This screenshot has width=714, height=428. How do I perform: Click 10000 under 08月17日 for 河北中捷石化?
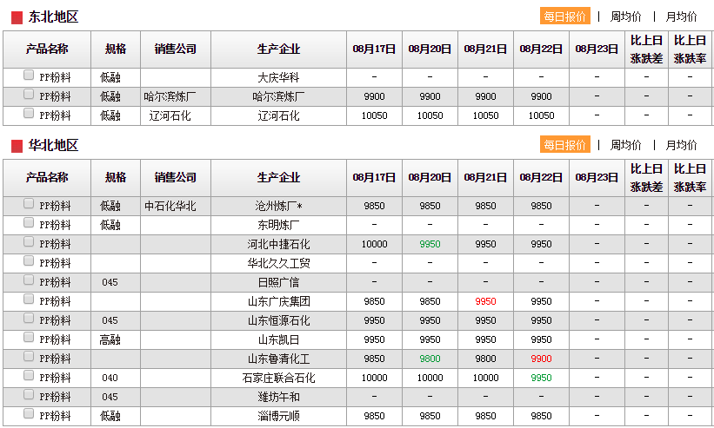coord(374,244)
